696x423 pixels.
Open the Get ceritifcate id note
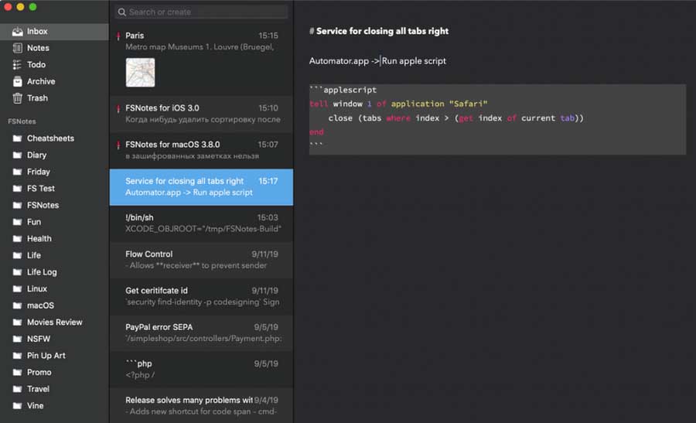click(x=202, y=296)
